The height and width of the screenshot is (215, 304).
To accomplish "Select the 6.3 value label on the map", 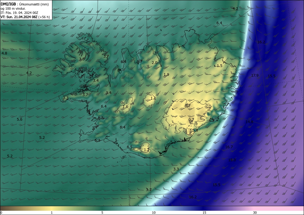I will 97,140.
